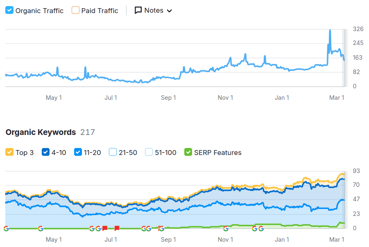
Task: Click the Google update marker at Nov 1
Action: (225, 228)
